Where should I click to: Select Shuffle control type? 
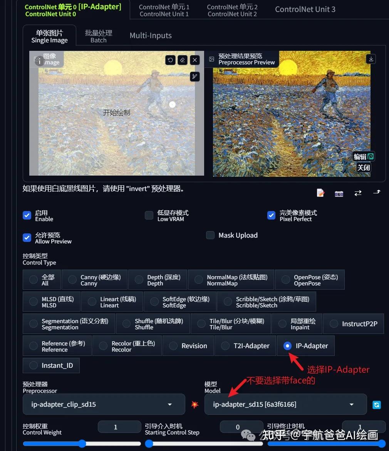pyautogui.click(x=153, y=324)
